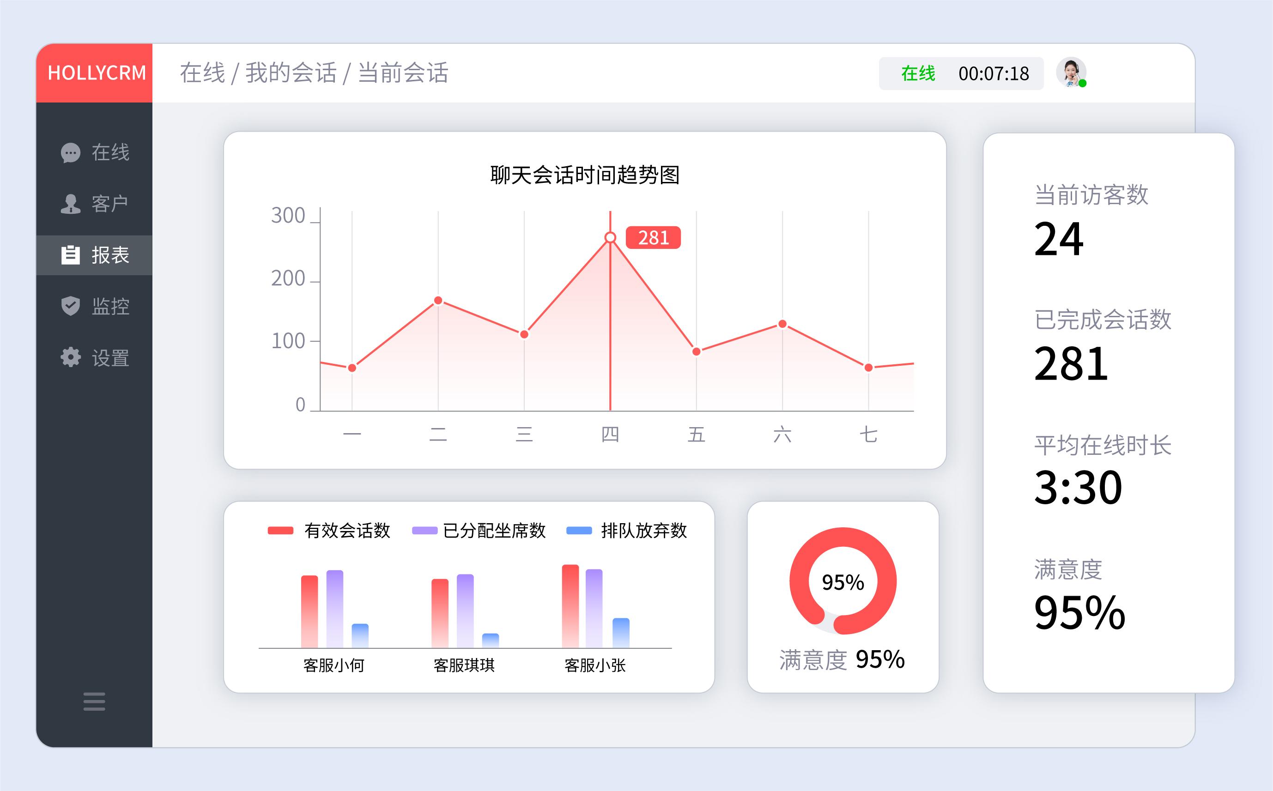Screen dimensions: 1273x791
Task: Open the 监控 sidebar menu label
Action: point(110,307)
